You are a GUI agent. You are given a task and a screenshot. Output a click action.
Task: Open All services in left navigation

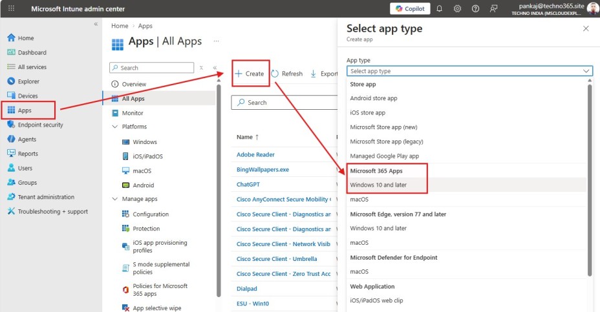click(x=27, y=67)
